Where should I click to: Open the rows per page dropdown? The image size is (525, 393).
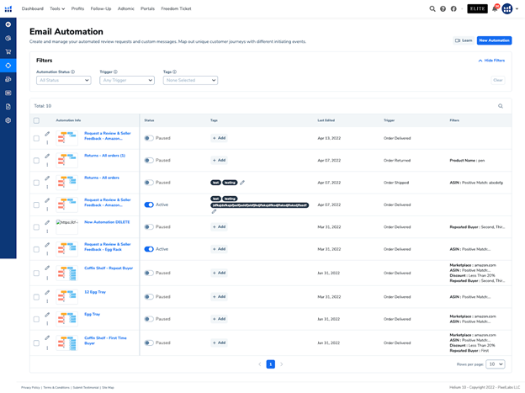pos(496,364)
